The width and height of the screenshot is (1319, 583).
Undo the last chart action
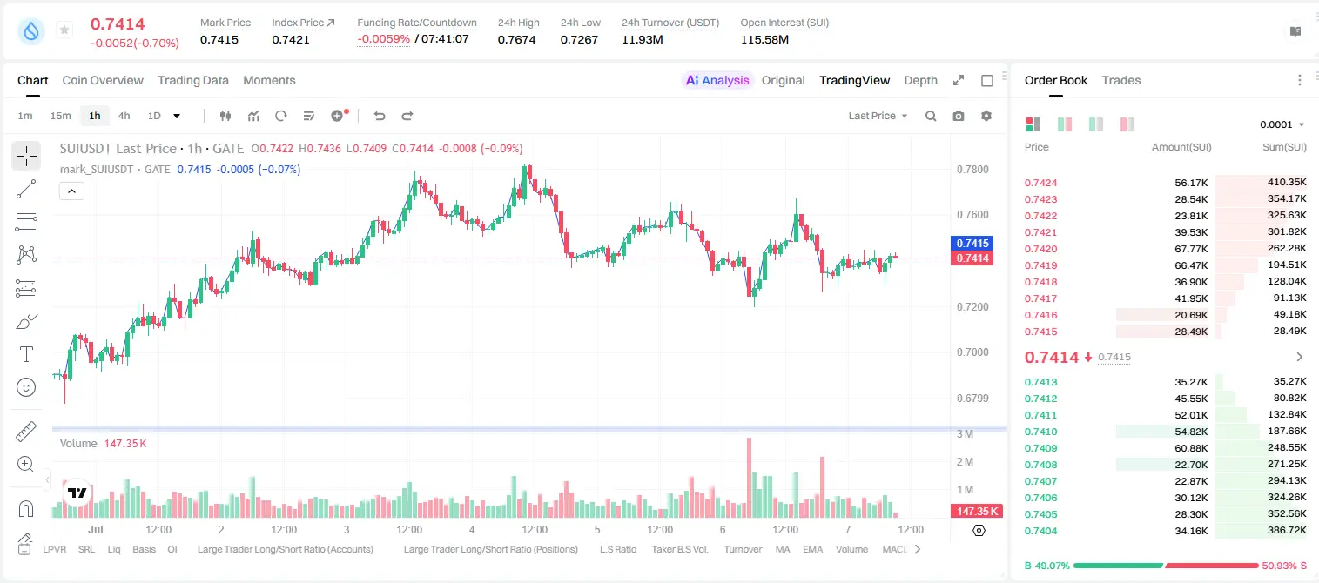click(379, 116)
